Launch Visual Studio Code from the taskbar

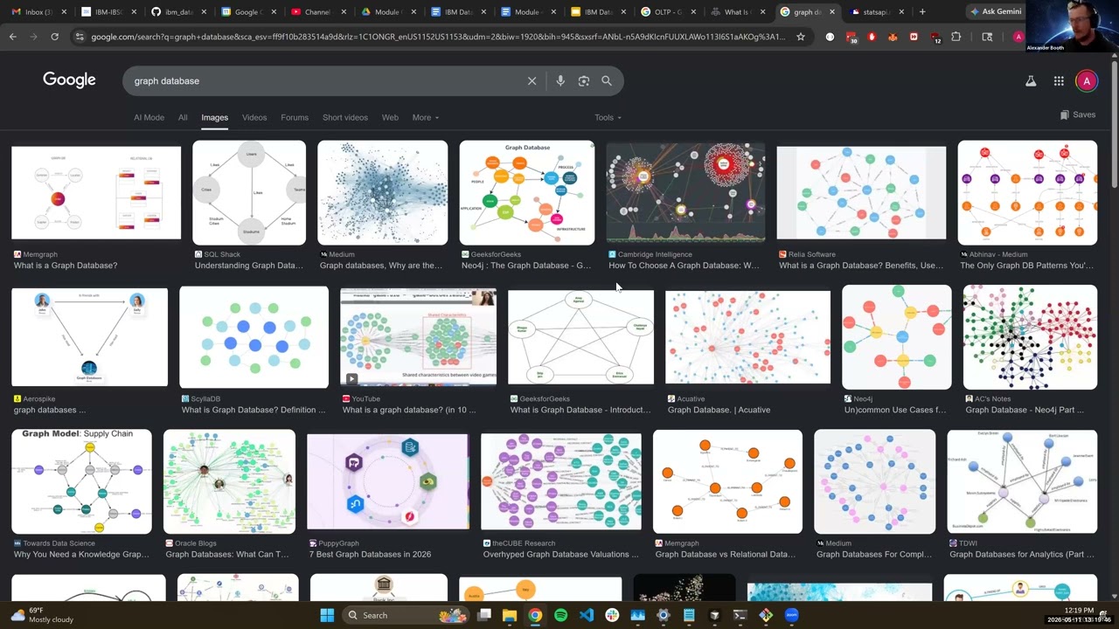point(586,615)
